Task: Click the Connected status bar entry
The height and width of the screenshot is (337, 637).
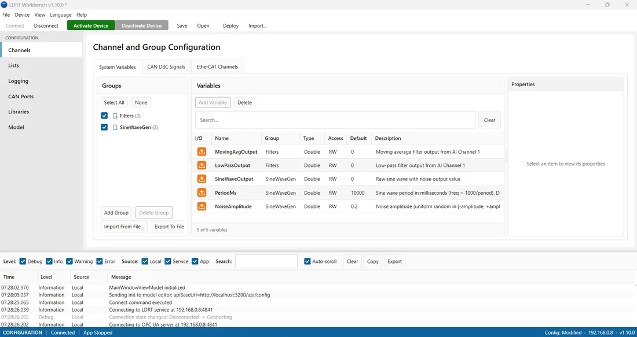Action: (x=63, y=332)
